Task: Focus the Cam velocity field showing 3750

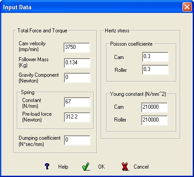Action: [x=77, y=47]
